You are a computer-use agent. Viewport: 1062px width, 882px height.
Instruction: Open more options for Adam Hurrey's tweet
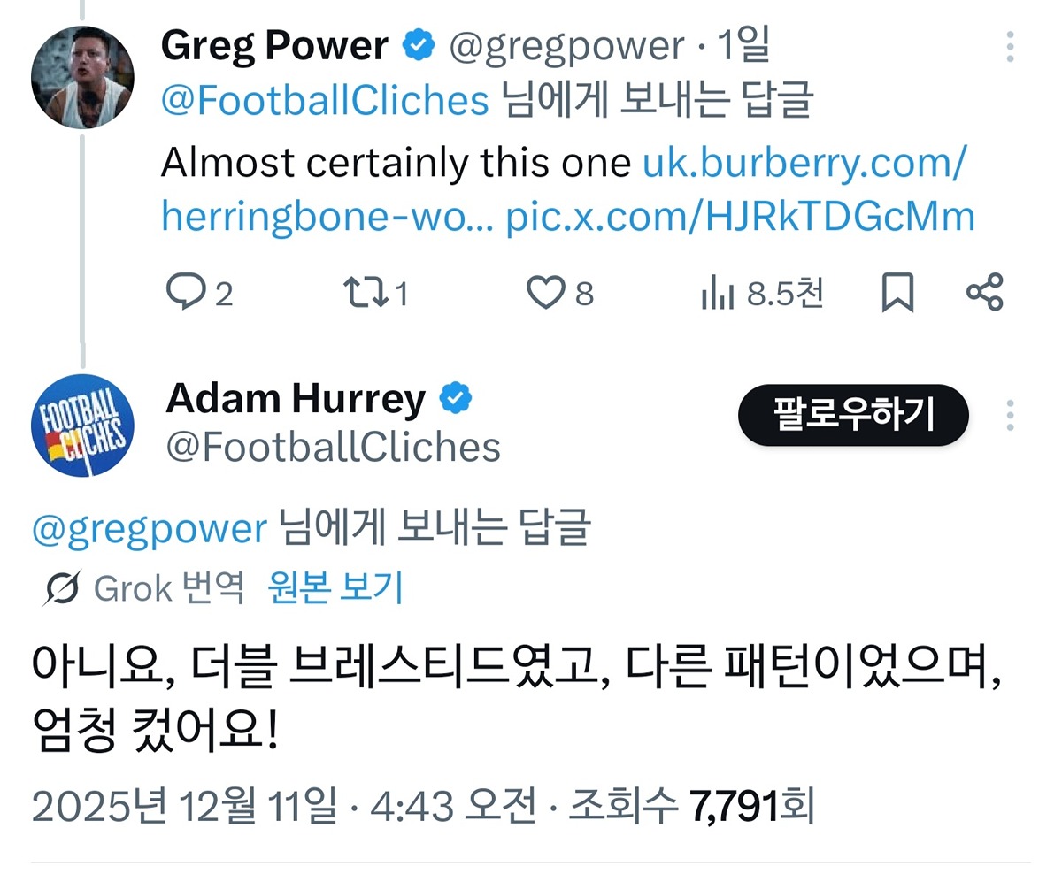(1011, 414)
